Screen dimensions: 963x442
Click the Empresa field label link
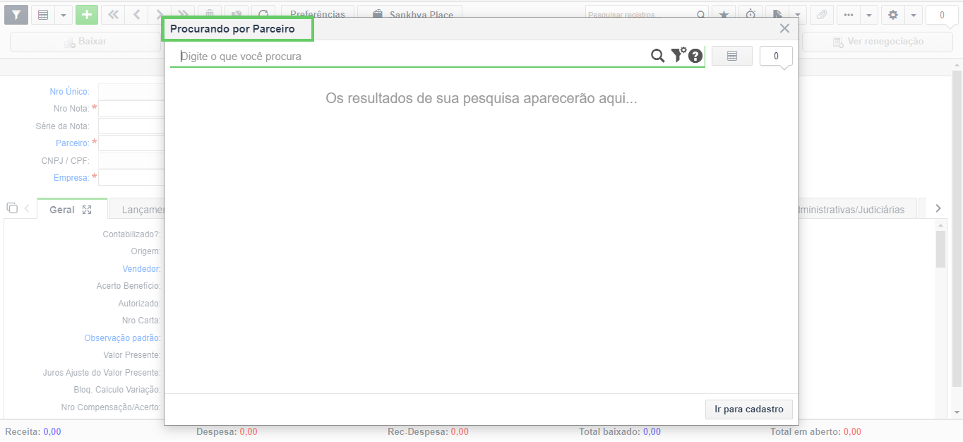(x=71, y=178)
